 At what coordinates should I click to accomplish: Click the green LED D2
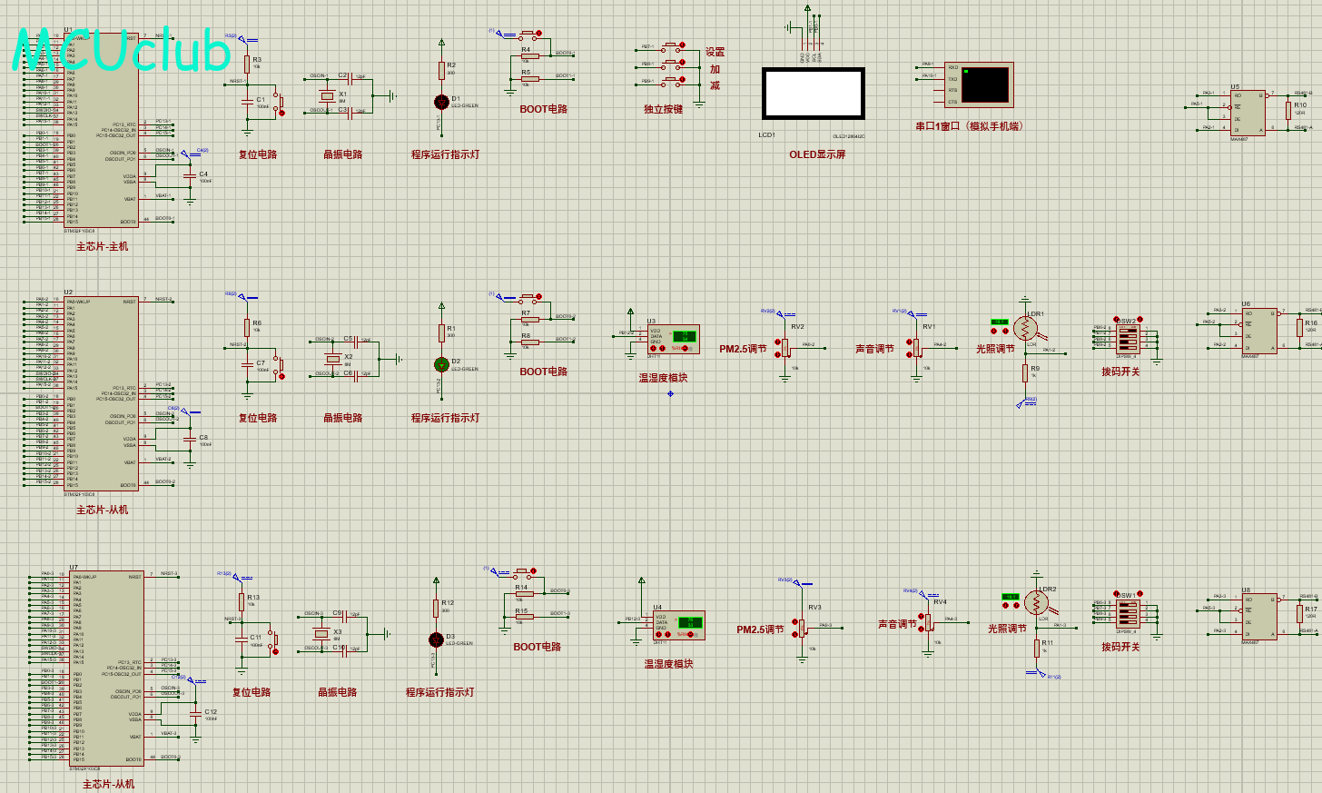(x=441, y=364)
